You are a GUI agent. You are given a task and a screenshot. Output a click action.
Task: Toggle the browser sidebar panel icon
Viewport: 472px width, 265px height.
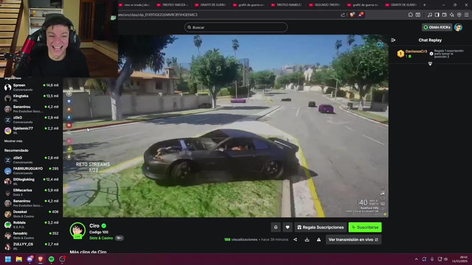coord(437,15)
